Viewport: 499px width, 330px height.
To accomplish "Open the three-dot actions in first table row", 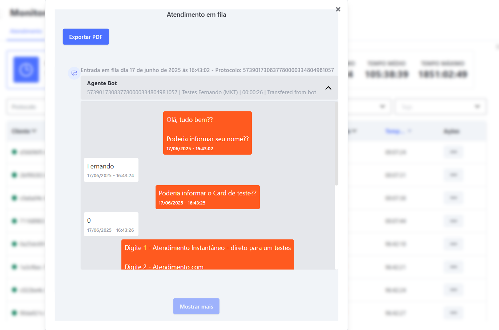I will click(453, 152).
